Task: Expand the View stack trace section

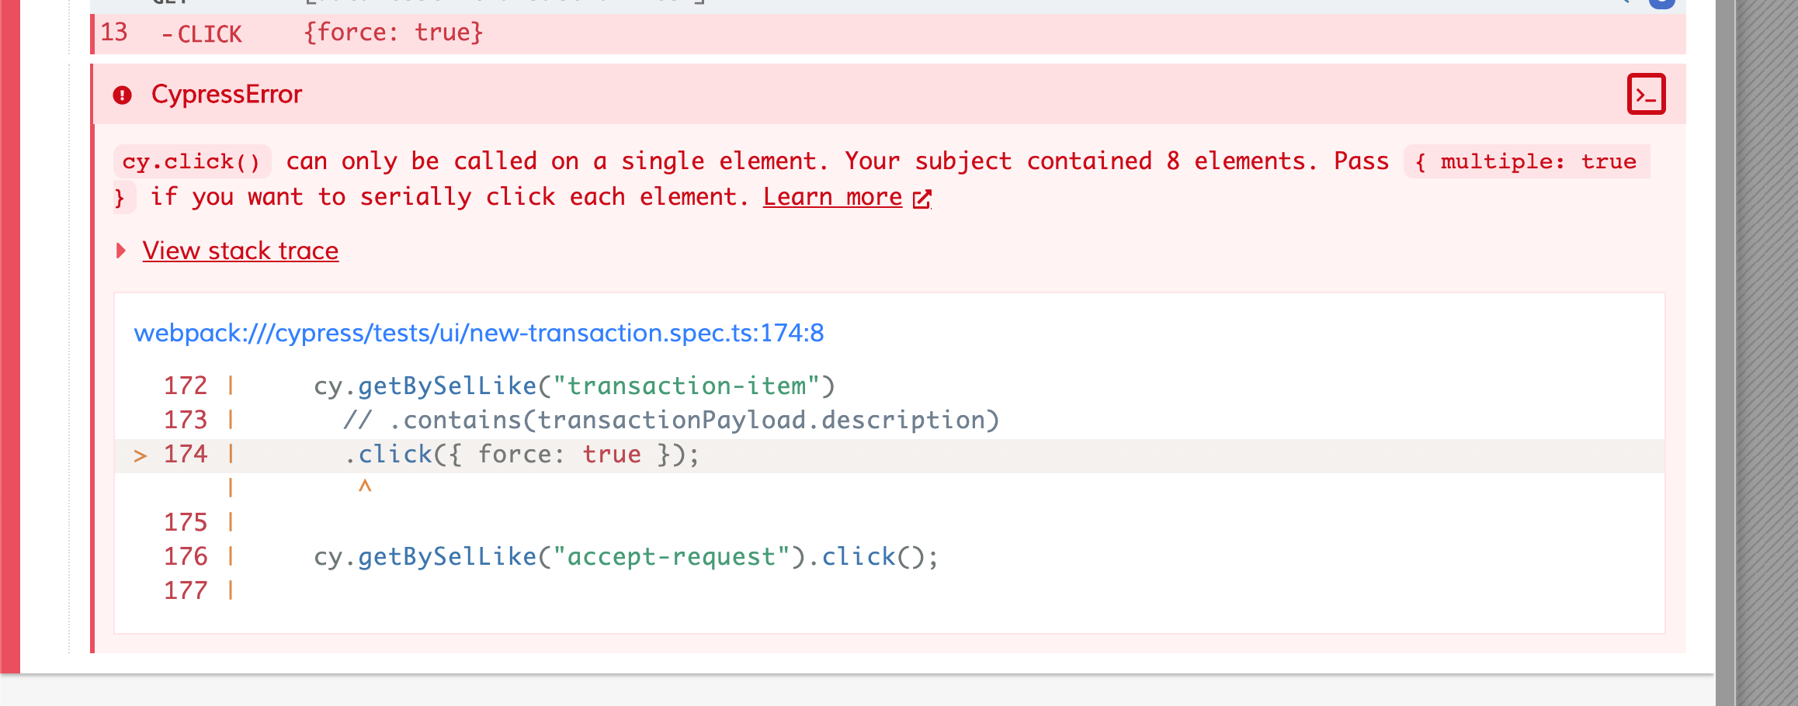Action: pyautogui.click(x=240, y=251)
